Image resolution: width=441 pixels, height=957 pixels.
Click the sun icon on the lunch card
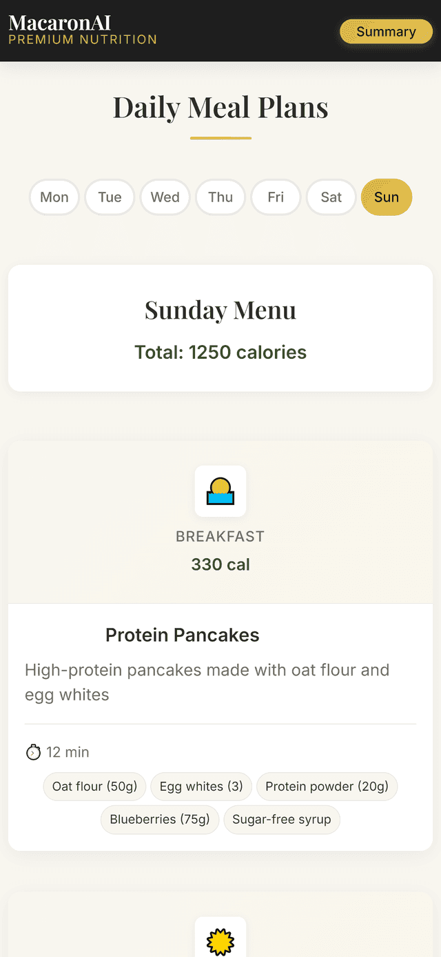click(x=220, y=940)
